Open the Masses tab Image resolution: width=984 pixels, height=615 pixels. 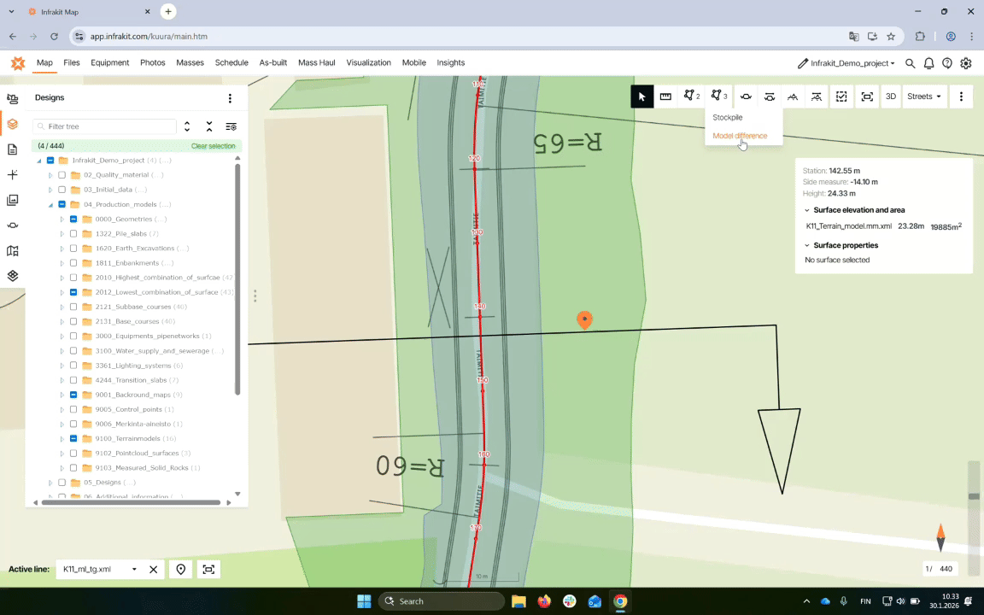[x=190, y=62]
